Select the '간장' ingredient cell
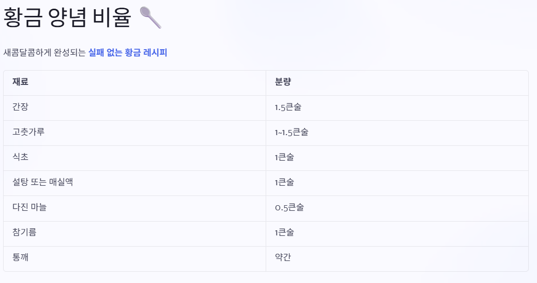The height and width of the screenshot is (283, 537). pyautogui.click(x=134, y=108)
